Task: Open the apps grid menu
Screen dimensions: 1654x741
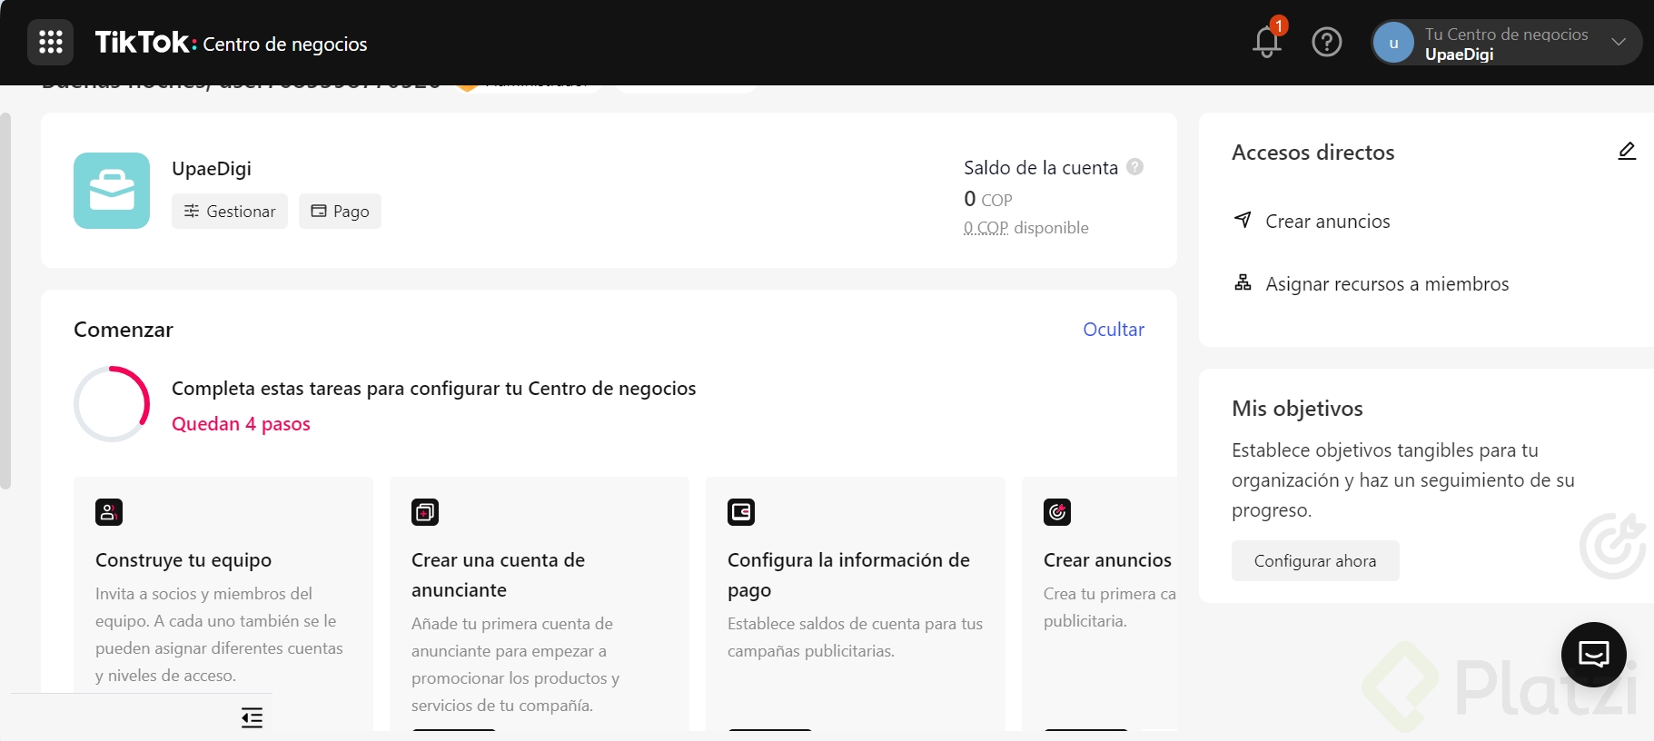Action: 50,43
